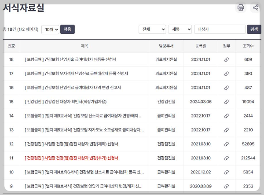Viewport: 264px width, 195px height.
Task: Click date 2020.03.09
Action: point(201,186)
